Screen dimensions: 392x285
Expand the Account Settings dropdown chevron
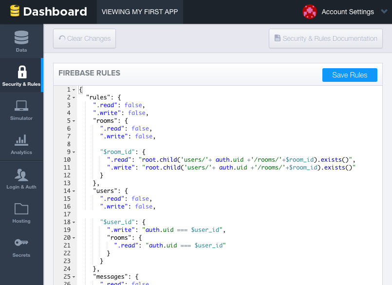click(384, 12)
